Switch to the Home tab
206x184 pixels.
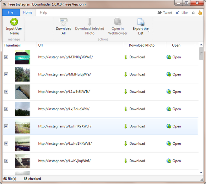click(28, 12)
